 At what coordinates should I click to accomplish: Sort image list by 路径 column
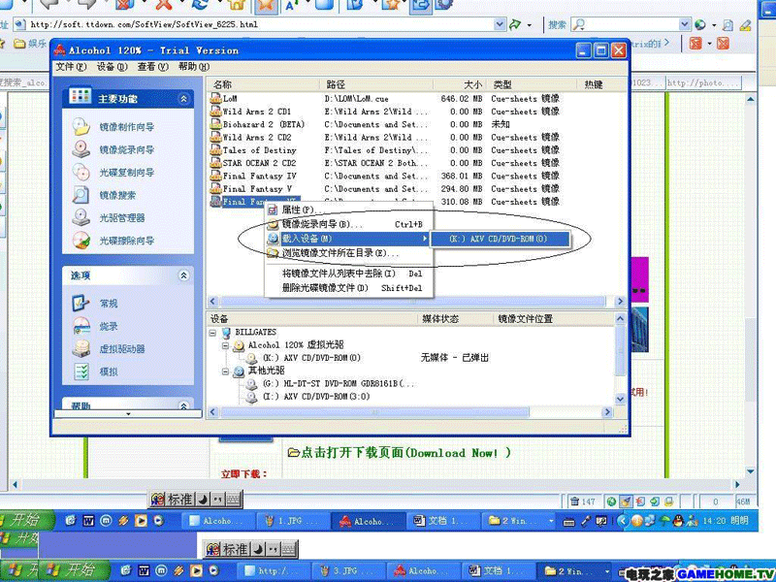coord(376,84)
